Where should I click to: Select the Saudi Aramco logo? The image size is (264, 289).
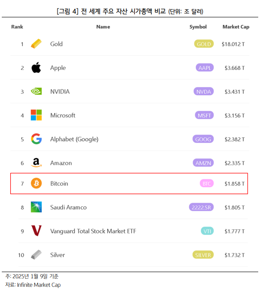coord(36,207)
